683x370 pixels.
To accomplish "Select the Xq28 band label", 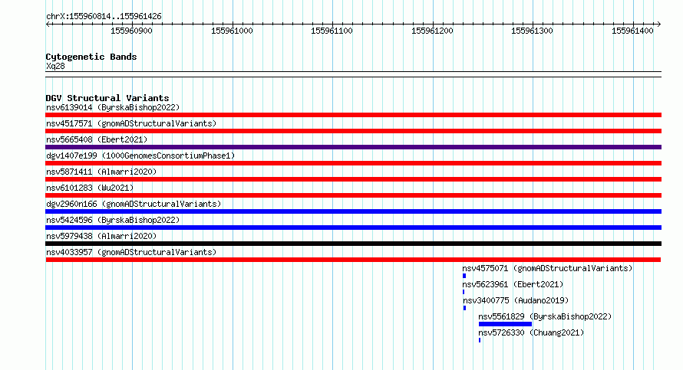I will pos(55,66).
